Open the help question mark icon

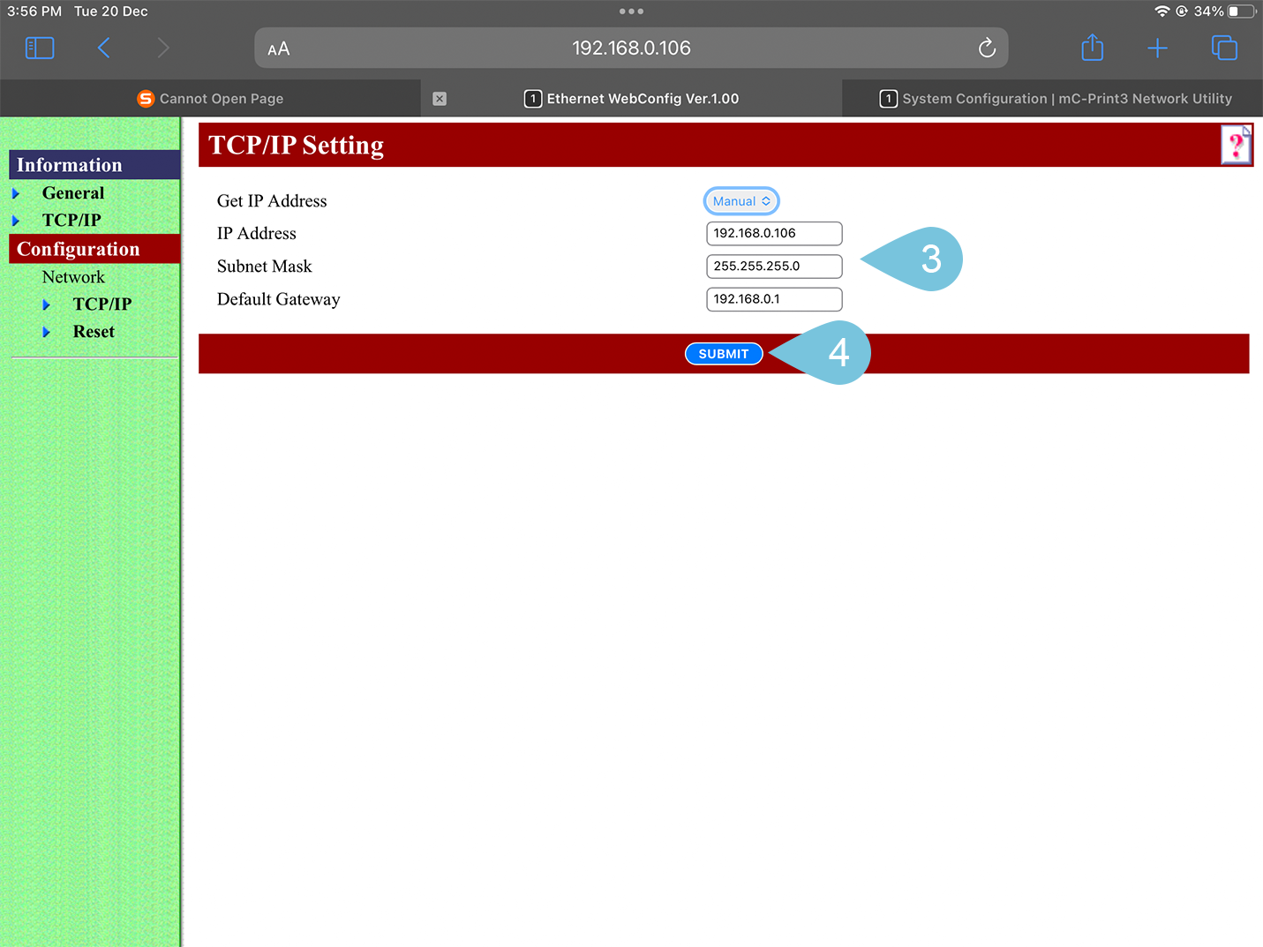tap(1236, 145)
